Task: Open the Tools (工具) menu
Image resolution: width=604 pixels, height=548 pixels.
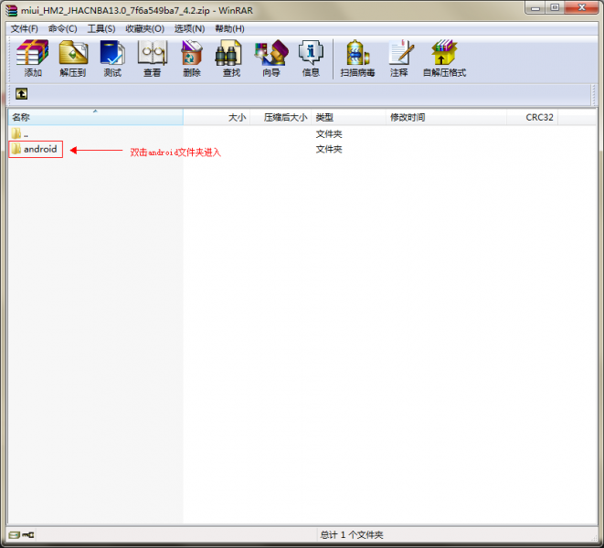Action: [x=101, y=29]
